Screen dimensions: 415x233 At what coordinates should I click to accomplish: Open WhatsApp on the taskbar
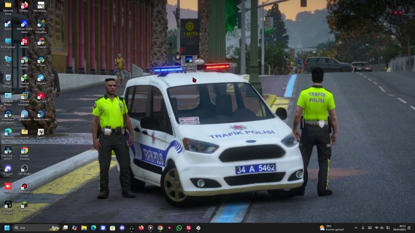[179, 228]
